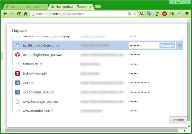Open the home page via house icon
This screenshot has height=134, width=192.
click(x=26, y=14)
